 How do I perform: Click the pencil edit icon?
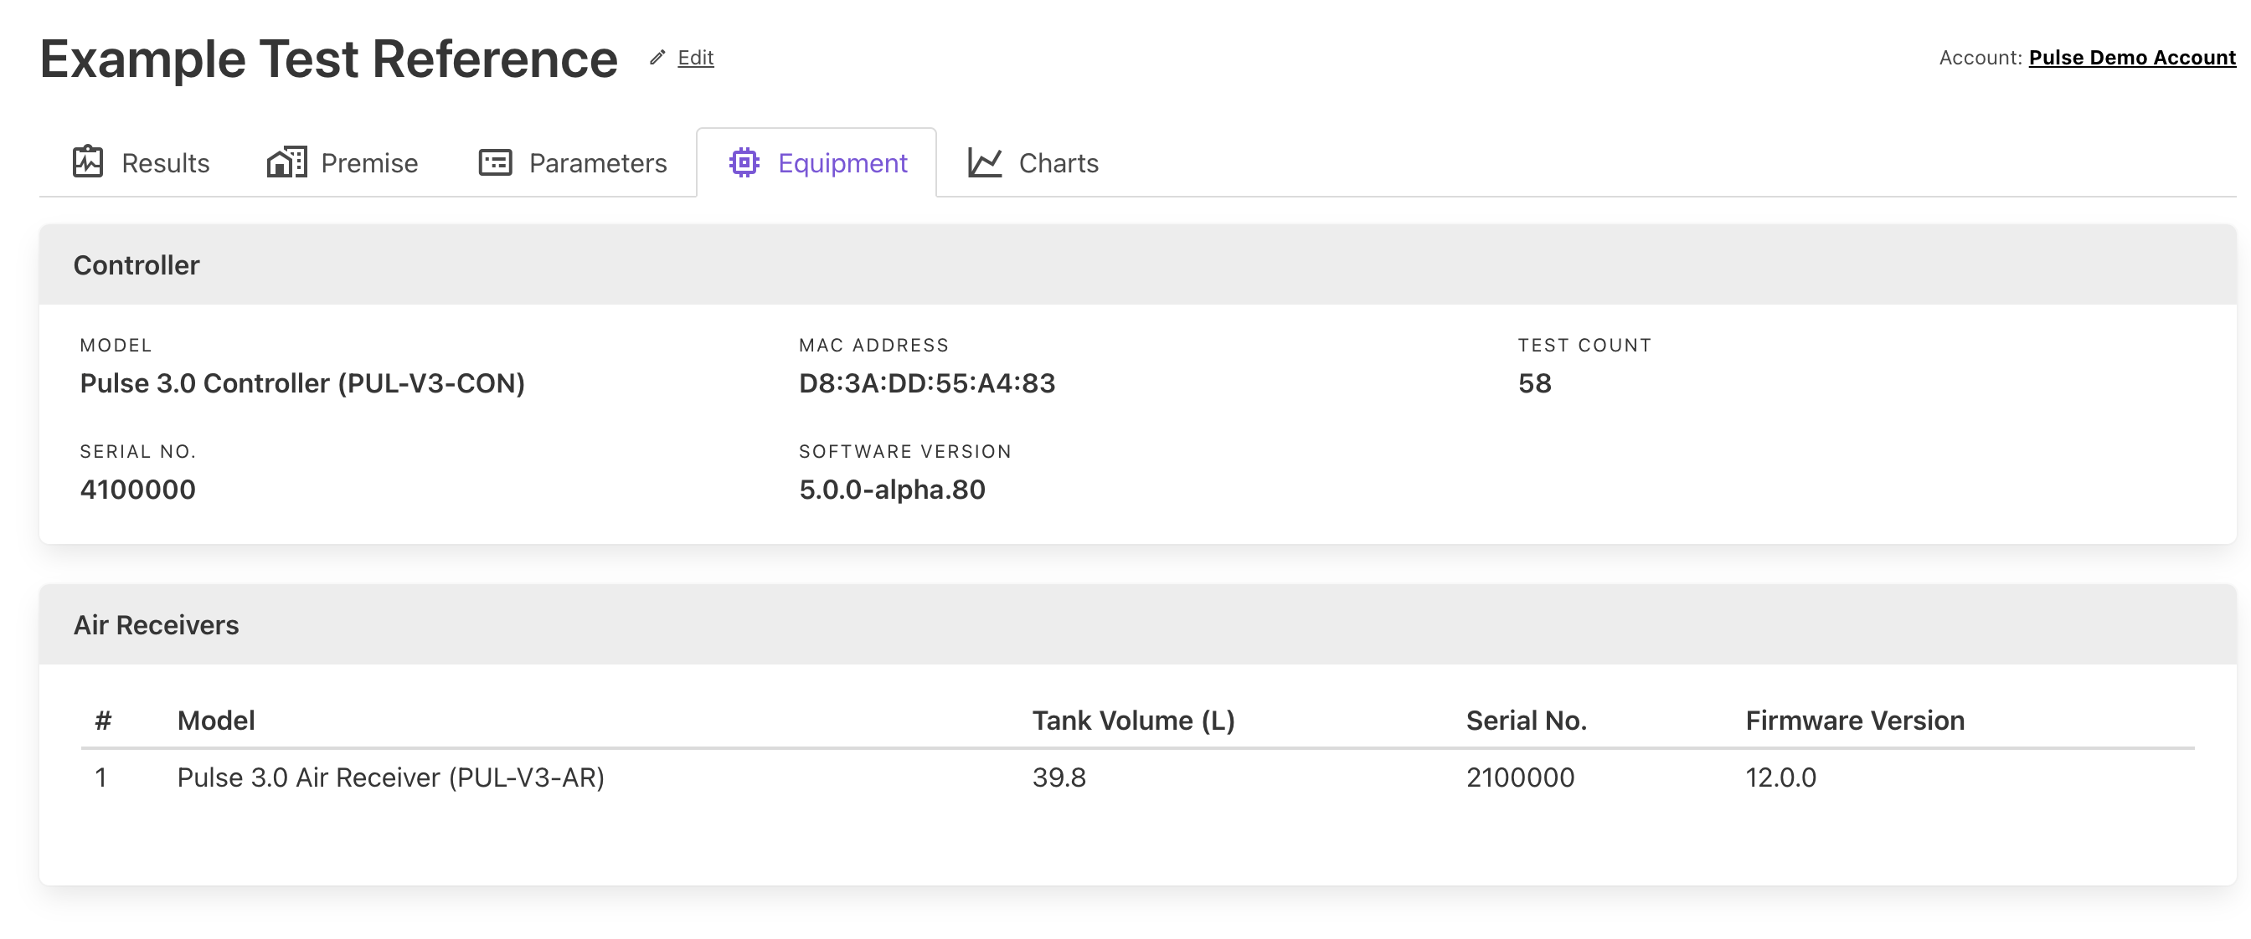tap(657, 58)
